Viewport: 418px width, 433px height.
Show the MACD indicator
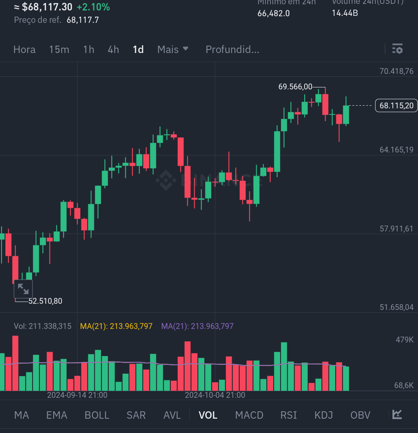249,415
